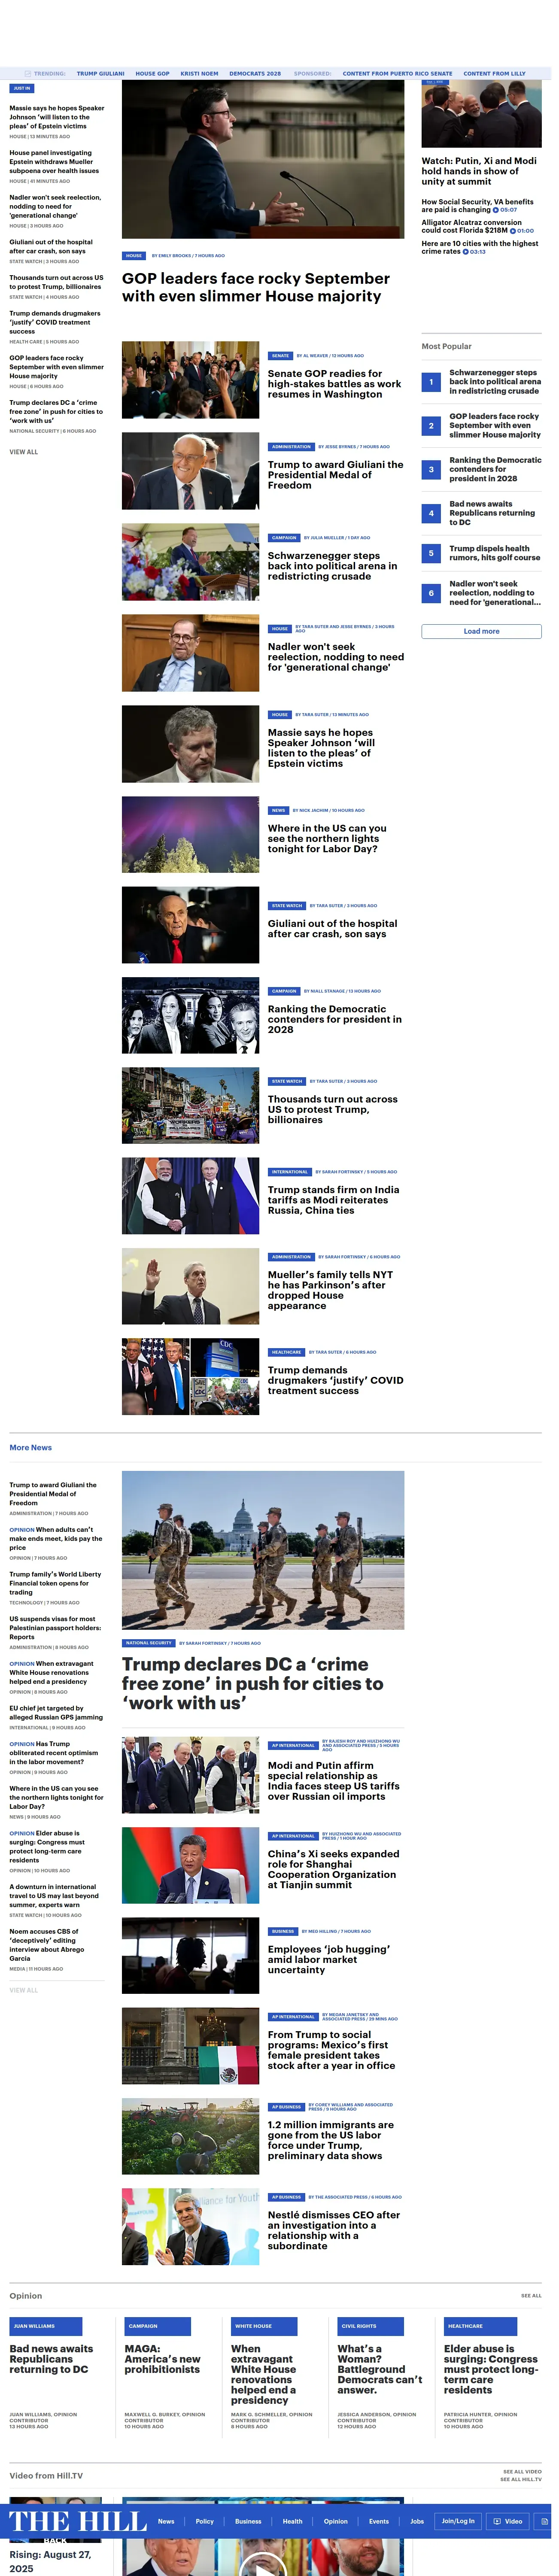Viewport: 559px width, 2576px height.
Task: Click the Join/Log In button
Action: [x=459, y=2521]
